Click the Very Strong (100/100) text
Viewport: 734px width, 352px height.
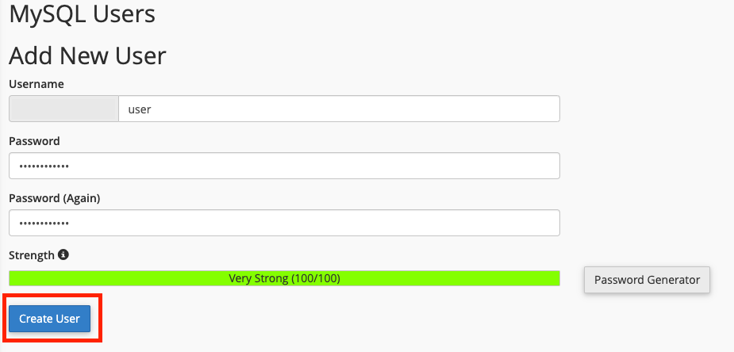coord(284,278)
